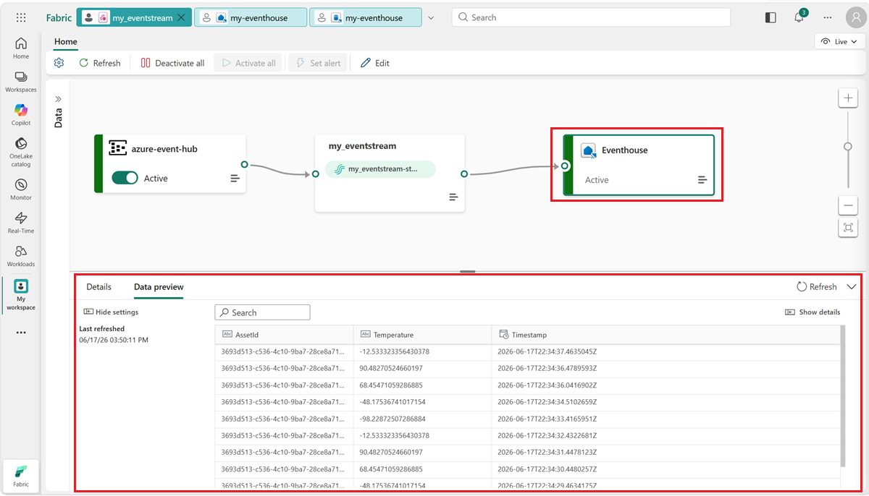Collapse the bottom preview pane chevron
This screenshot has width=869, height=496.
pos(852,286)
